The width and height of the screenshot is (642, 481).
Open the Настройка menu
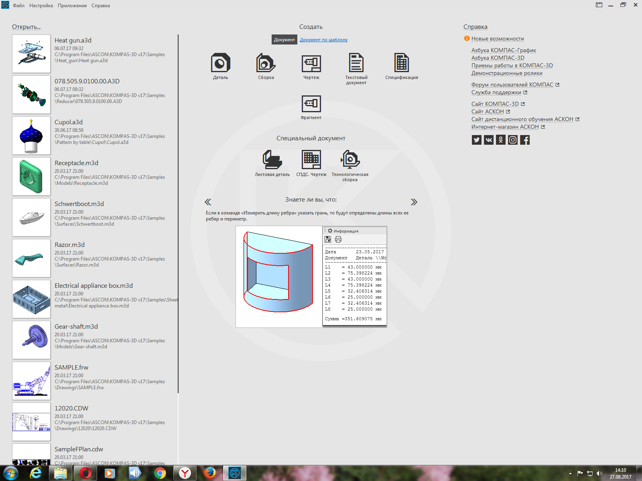click(x=41, y=6)
